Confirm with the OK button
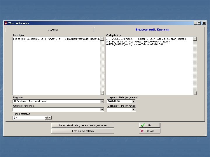Viewport: 210px width, 157px height. (150, 125)
